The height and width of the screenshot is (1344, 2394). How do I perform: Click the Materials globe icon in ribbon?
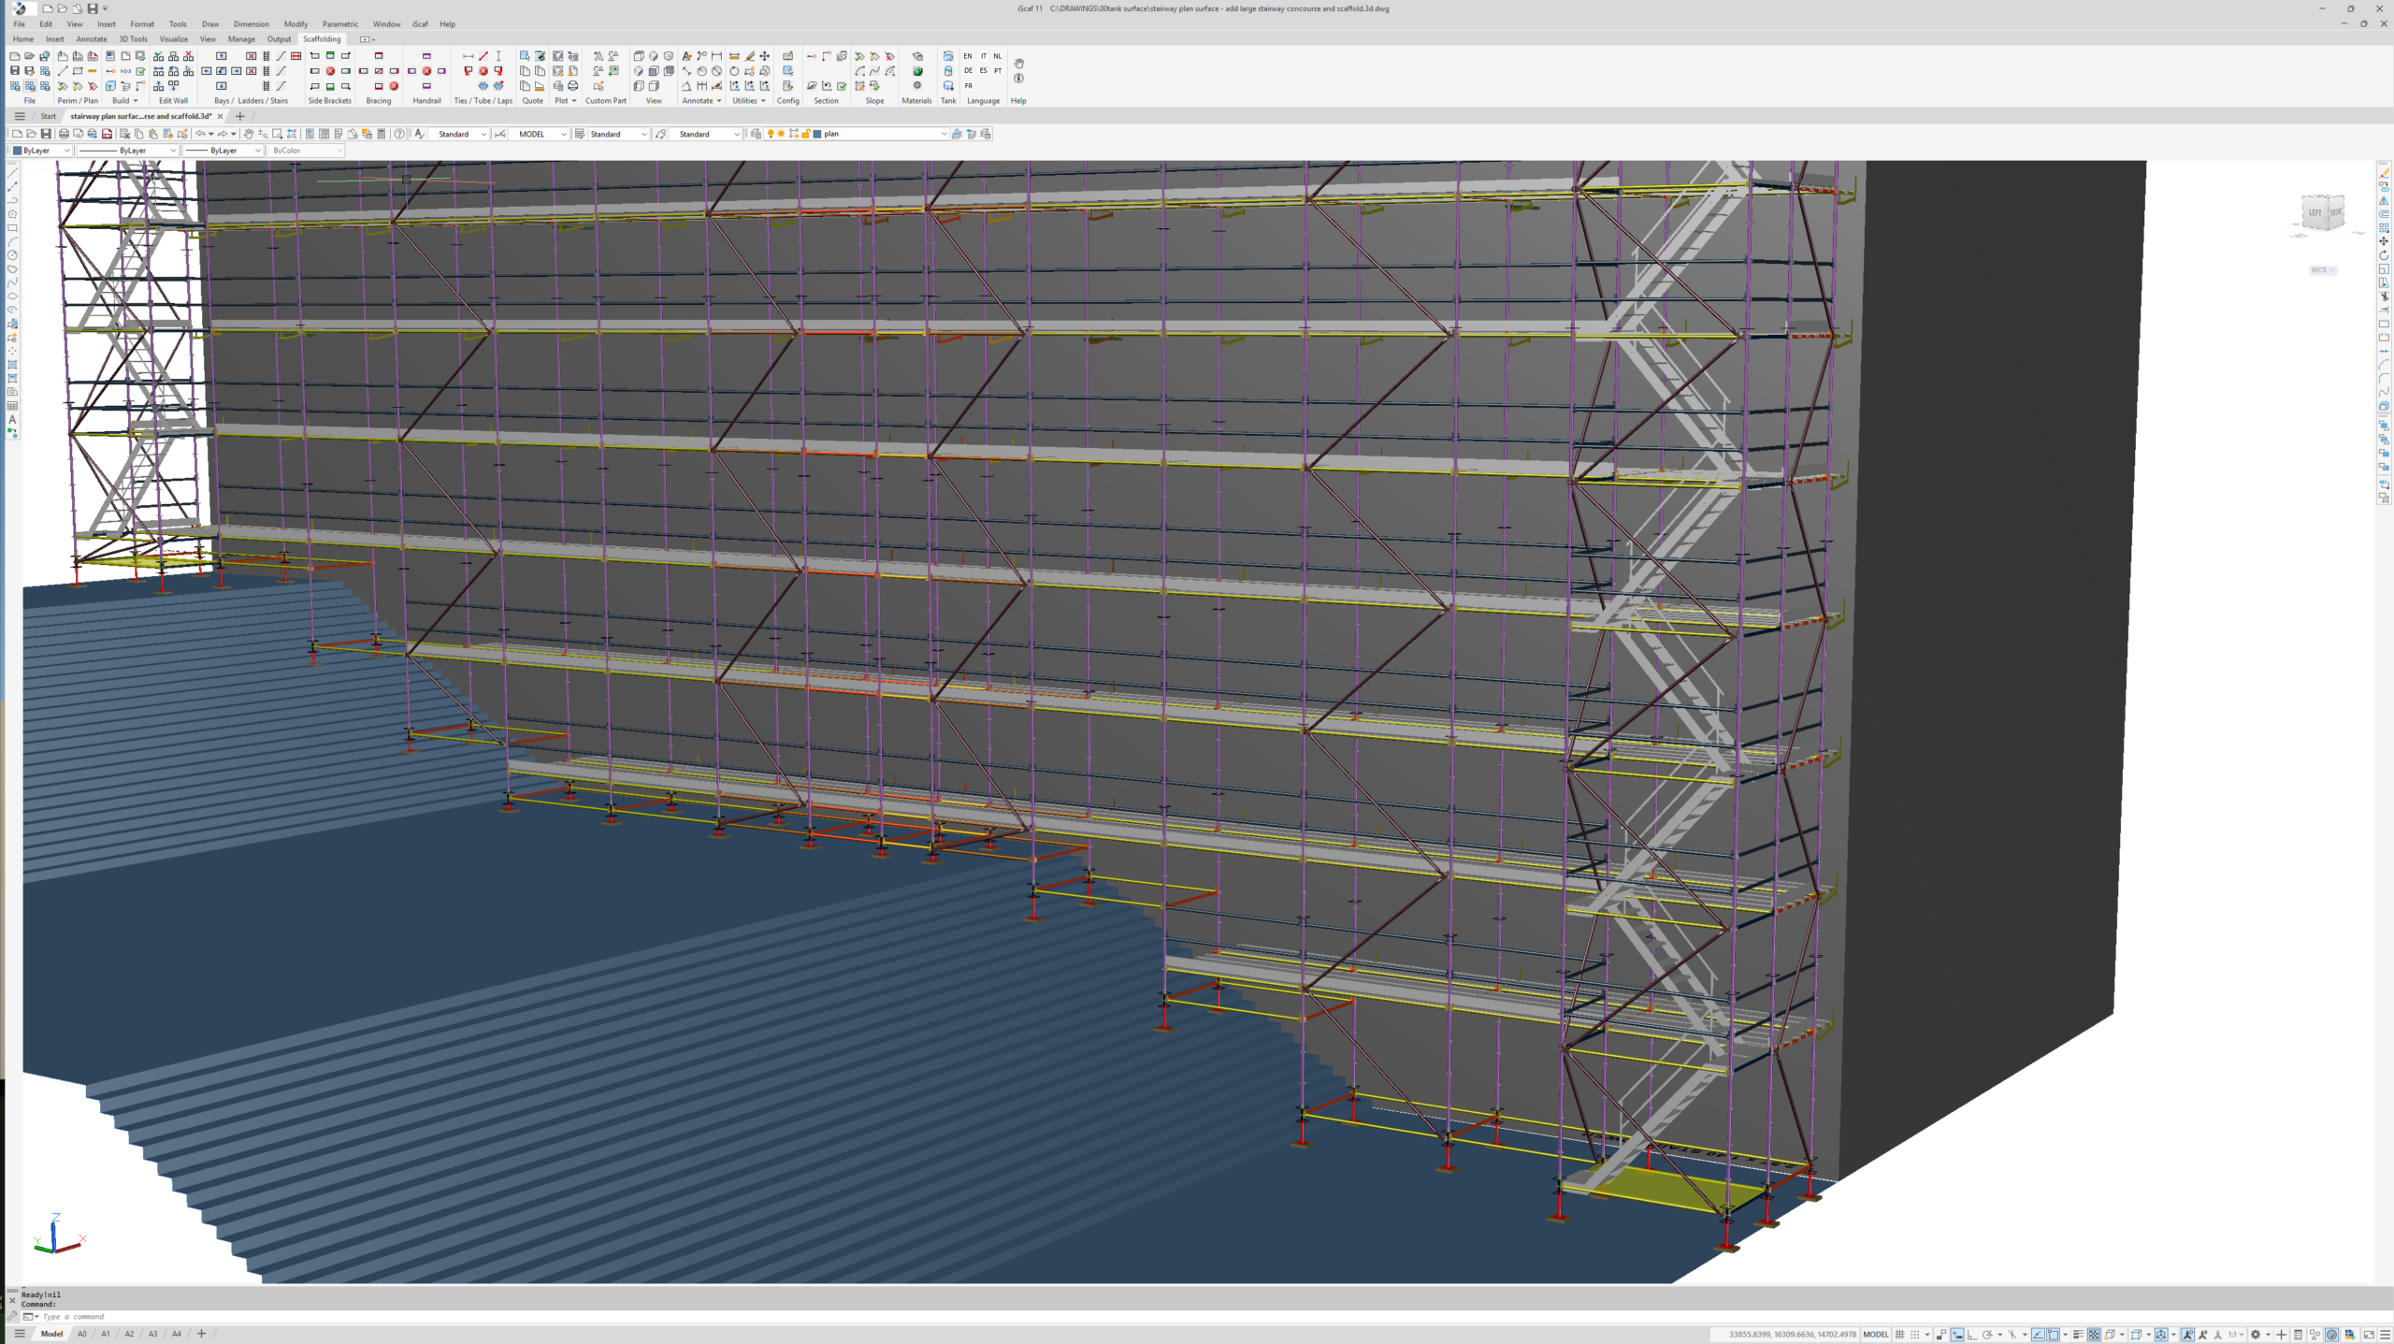click(917, 71)
